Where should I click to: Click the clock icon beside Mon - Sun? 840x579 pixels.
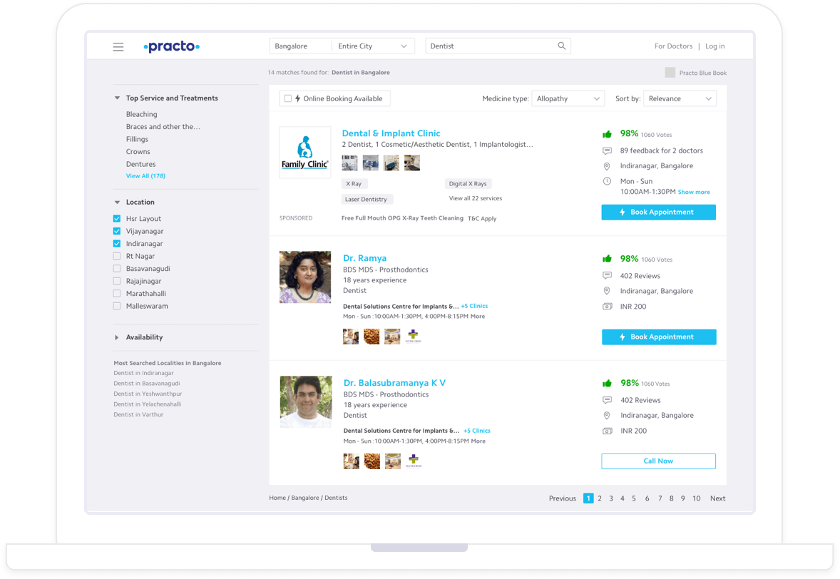pyautogui.click(x=607, y=181)
